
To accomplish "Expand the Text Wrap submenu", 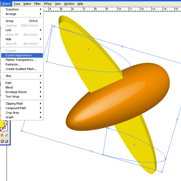I will [x=22, y=97].
